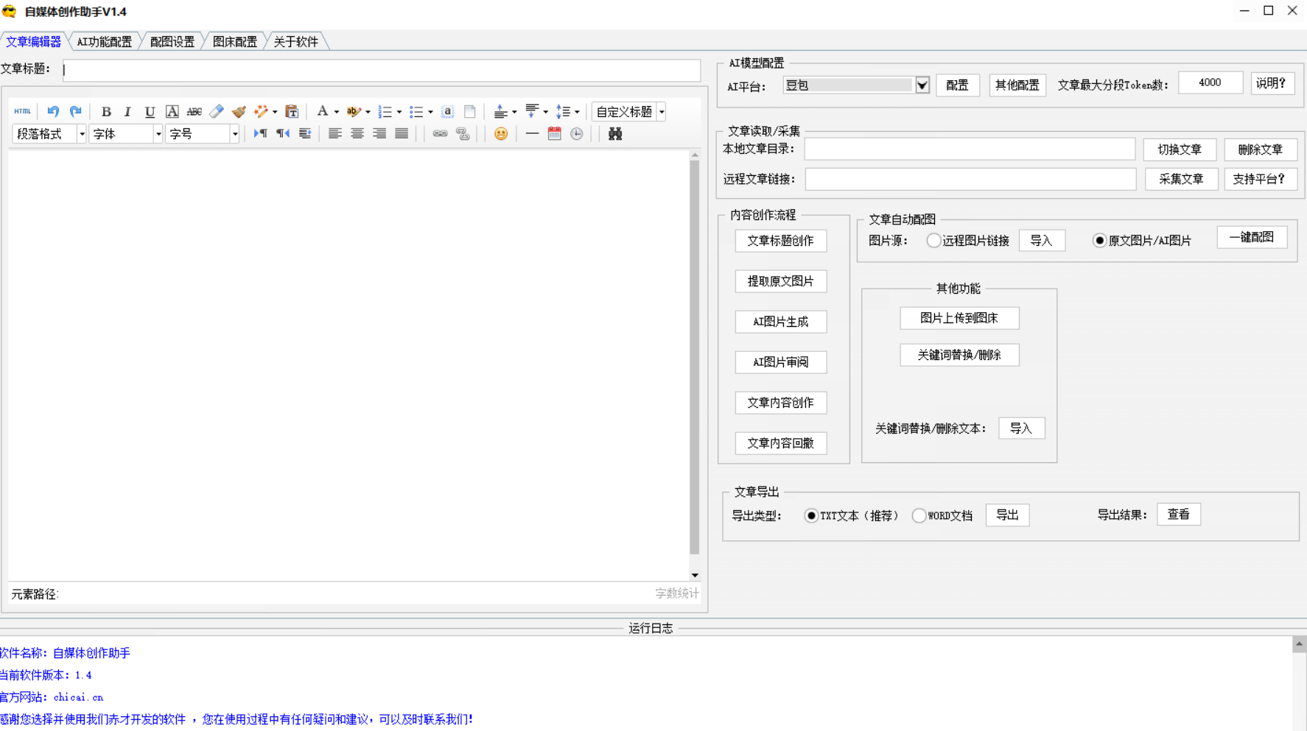Click the 采集文章 button
Viewport: 1307px width, 731px height.
[x=1181, y=179]
